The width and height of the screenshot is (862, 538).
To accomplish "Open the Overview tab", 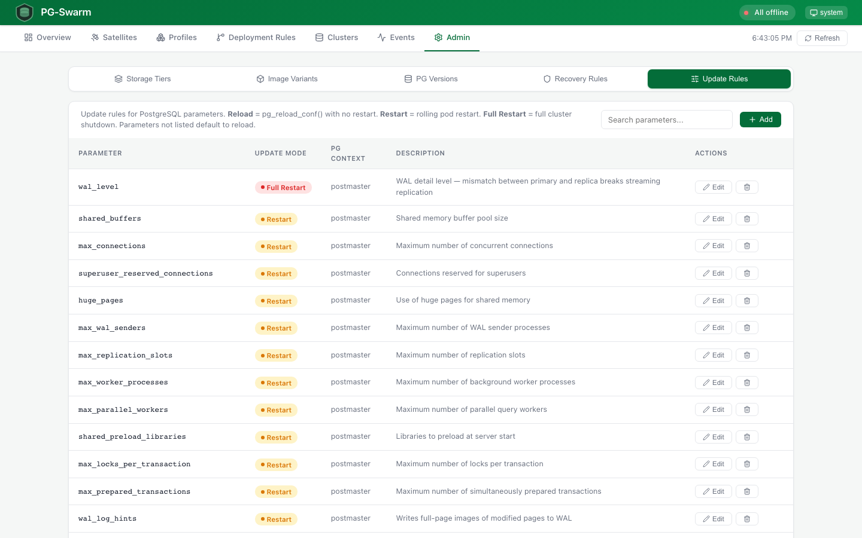I will 47,38.
